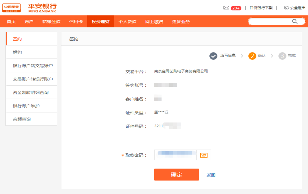This screenshot has width=308, height=194.
Task: Click the search magnifier icon
Action: click(295, 21)
